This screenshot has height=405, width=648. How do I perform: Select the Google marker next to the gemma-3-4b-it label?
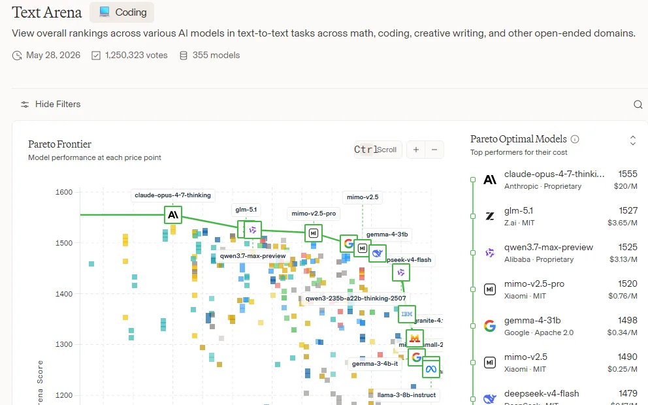416,357
